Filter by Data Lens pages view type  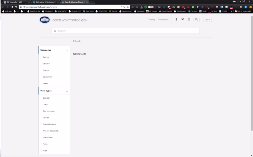(x=49, y=111)
